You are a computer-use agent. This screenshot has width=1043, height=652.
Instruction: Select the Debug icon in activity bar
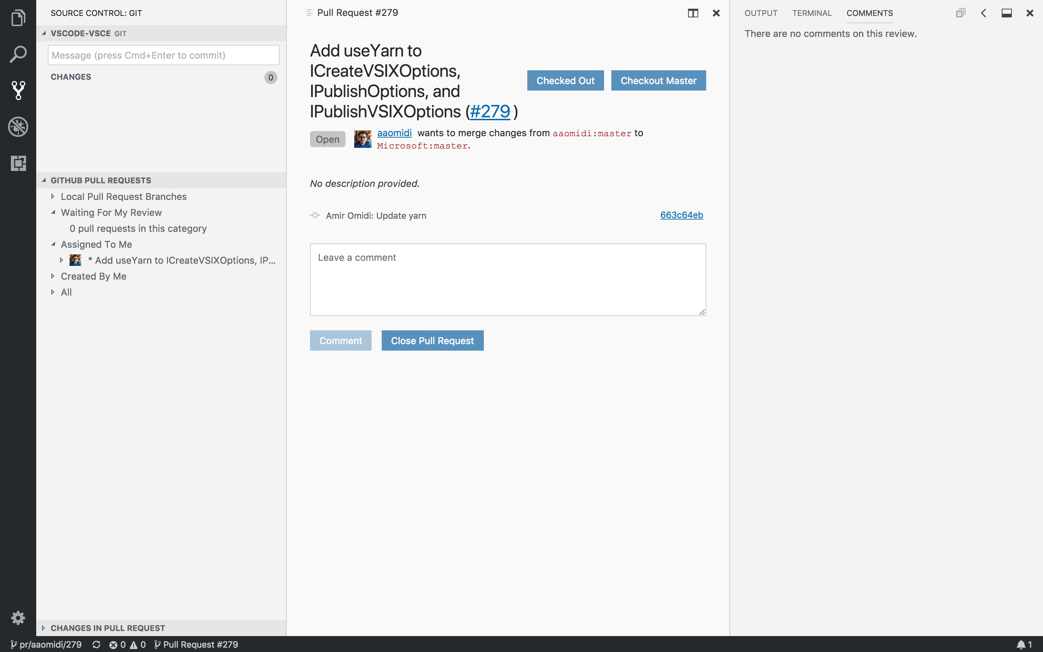[18, 127]
